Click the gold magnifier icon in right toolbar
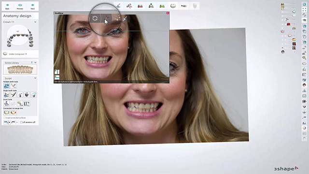This screenshot has width=309, height=174. [304, 58]
